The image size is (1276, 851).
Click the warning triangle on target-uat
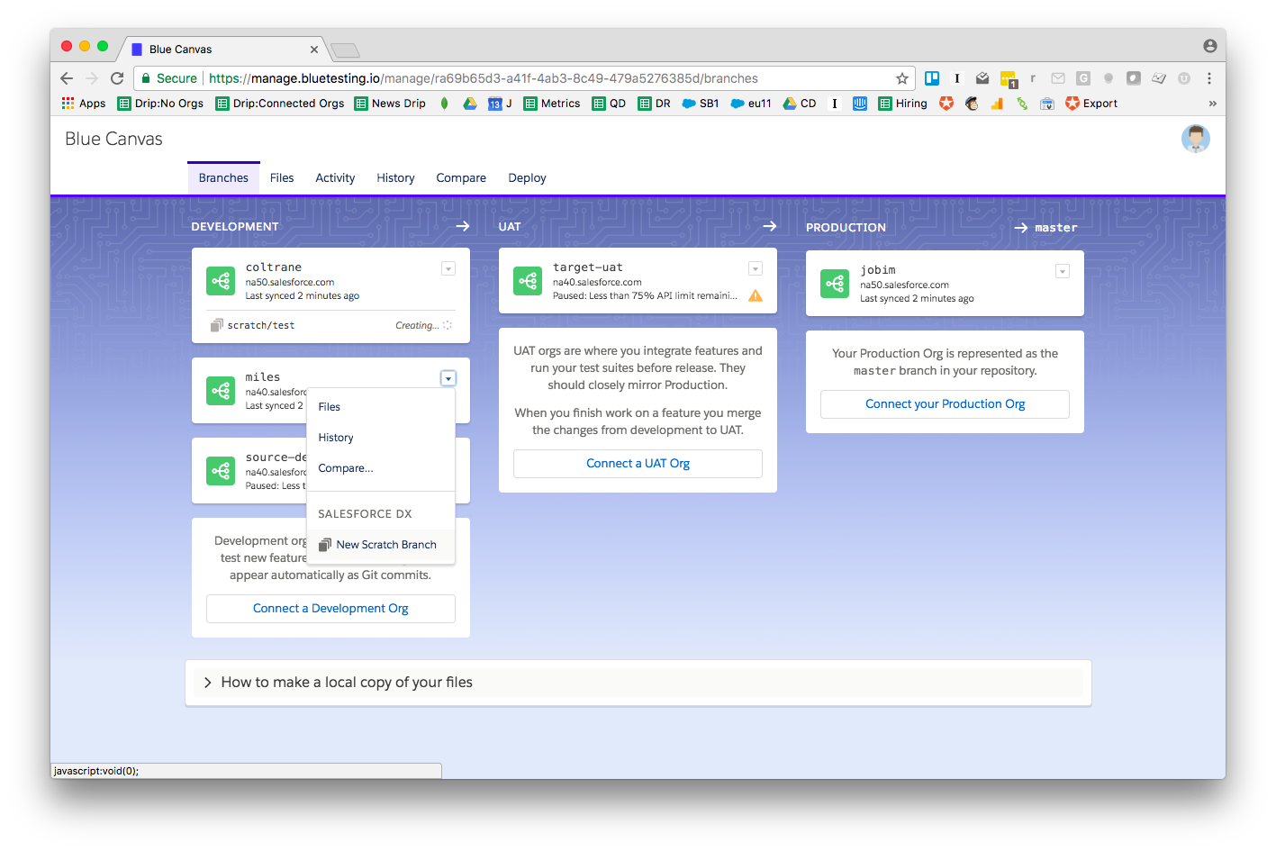pos(756,295)
